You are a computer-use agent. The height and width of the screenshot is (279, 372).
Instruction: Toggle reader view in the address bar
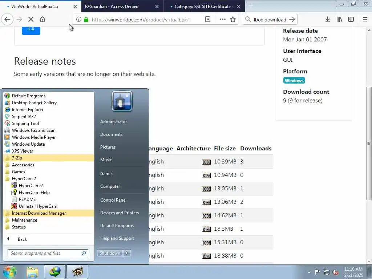pos(208,20)
